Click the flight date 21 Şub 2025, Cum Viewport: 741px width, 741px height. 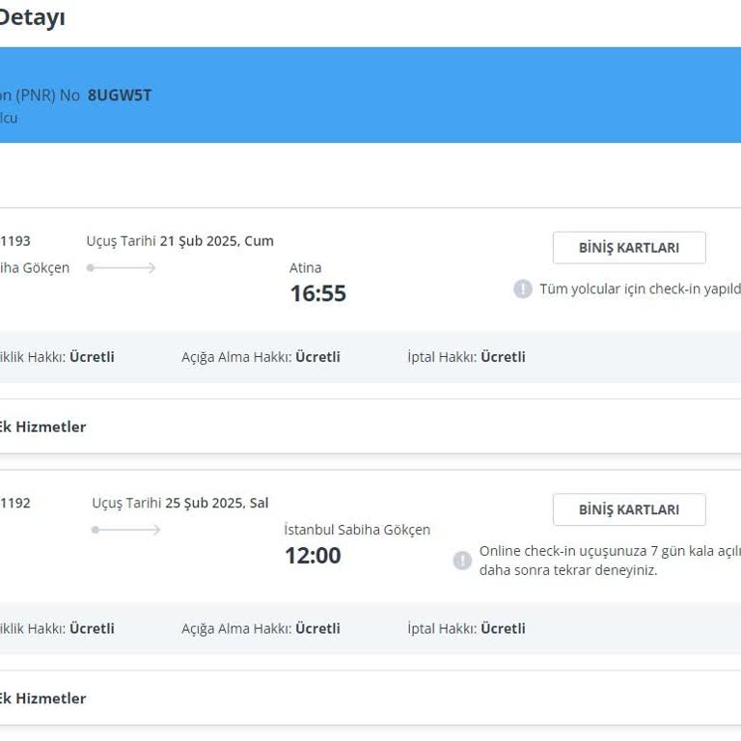pos(216,240)
